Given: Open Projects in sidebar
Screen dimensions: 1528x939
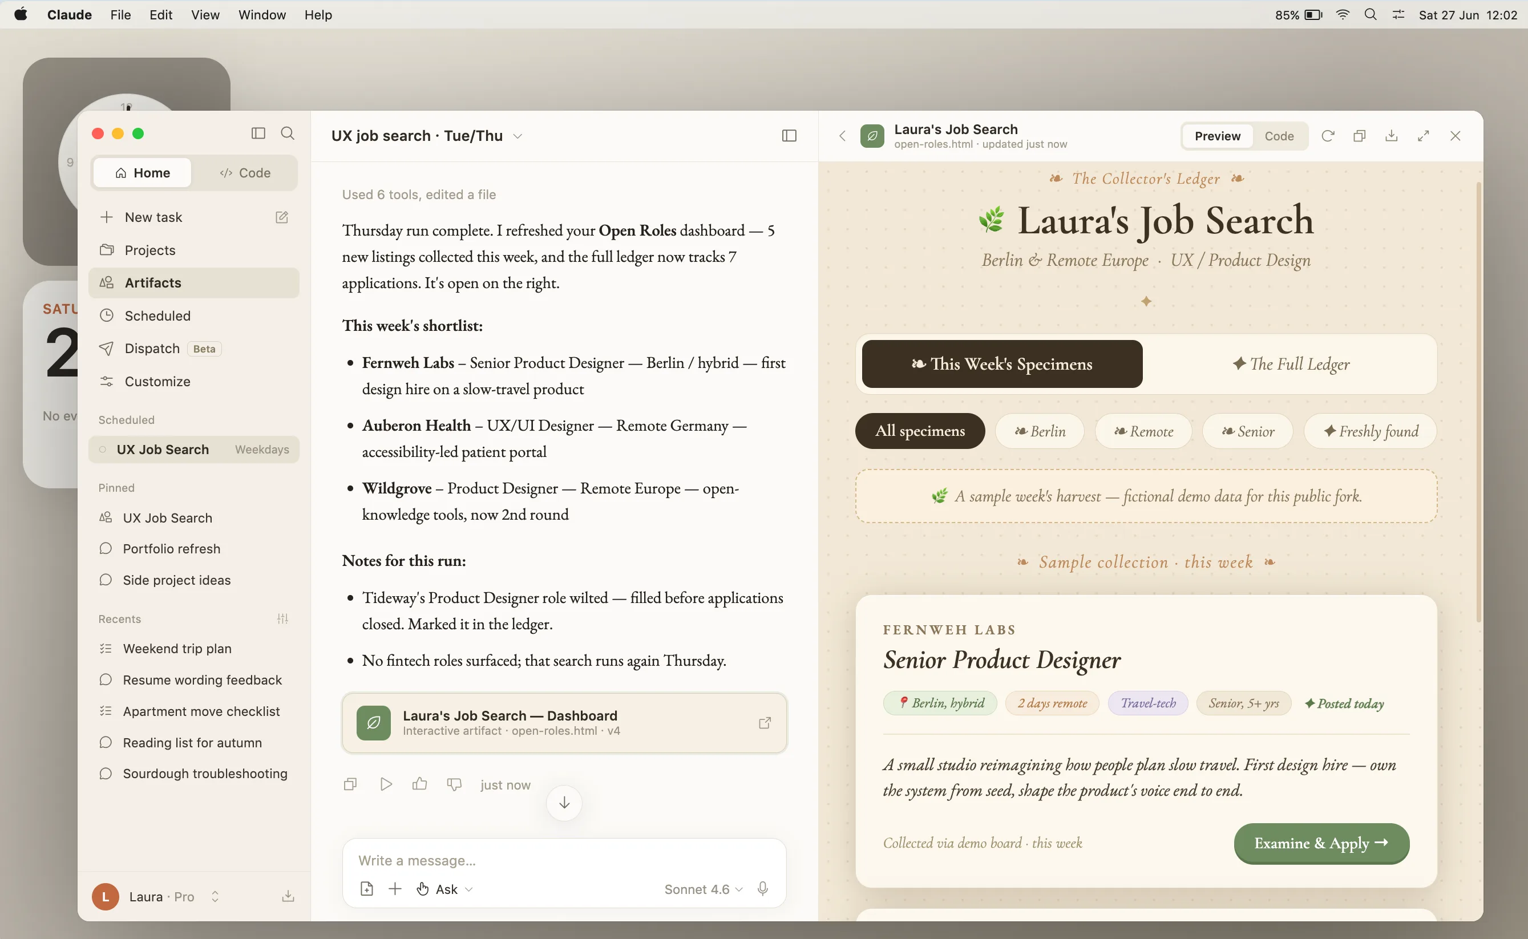Looking at the screenshot, I should [194, 250].
